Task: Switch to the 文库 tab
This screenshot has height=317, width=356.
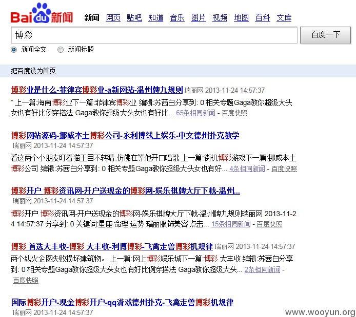Action: coord(284,17)
